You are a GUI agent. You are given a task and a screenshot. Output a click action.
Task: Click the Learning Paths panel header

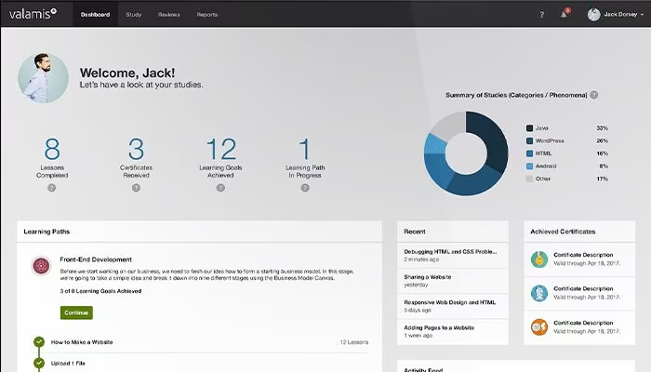(x=199, y=232)
